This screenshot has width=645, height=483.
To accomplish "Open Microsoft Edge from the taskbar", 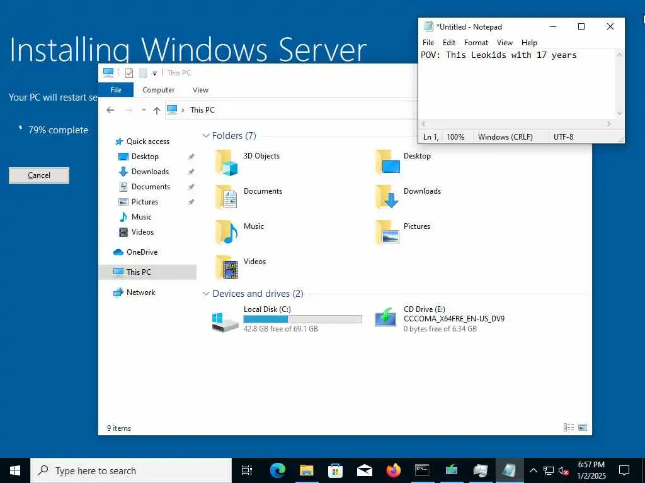I will pyautogui.click(x=278, y=470).
